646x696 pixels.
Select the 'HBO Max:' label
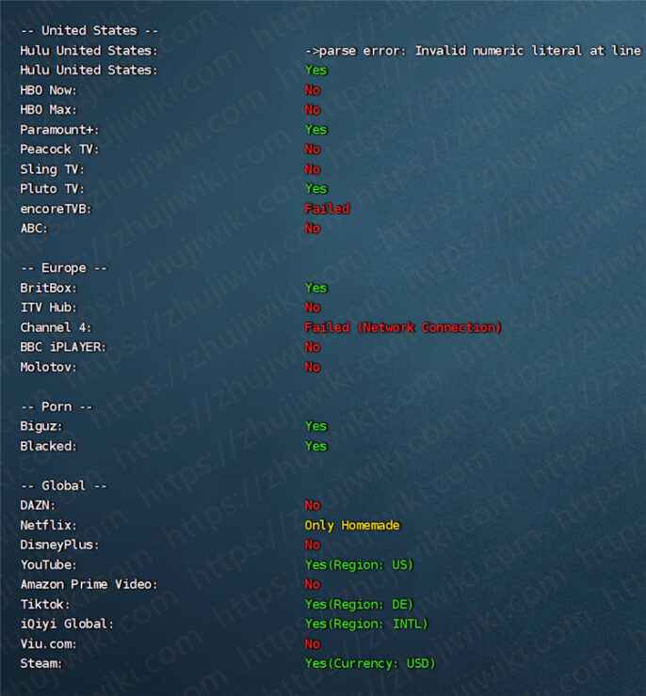(x=48, y=110)
